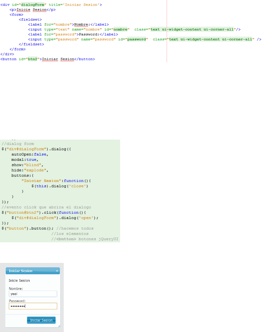Image resolution: width=264 pixels, height=332 pixels.
Task: Click the dialog('open') code line
Action: [x=55, y=218]
